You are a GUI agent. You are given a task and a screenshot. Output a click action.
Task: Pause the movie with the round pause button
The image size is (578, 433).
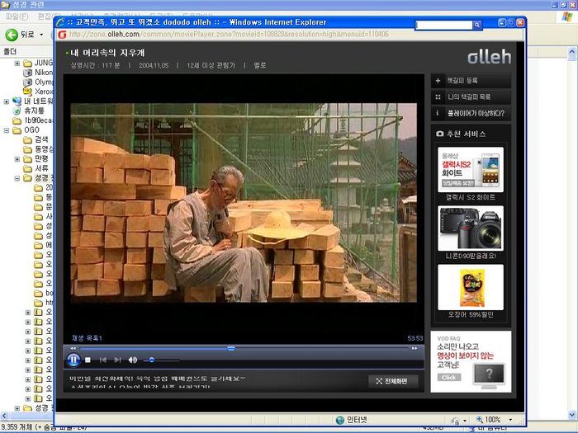coord(73,360)
